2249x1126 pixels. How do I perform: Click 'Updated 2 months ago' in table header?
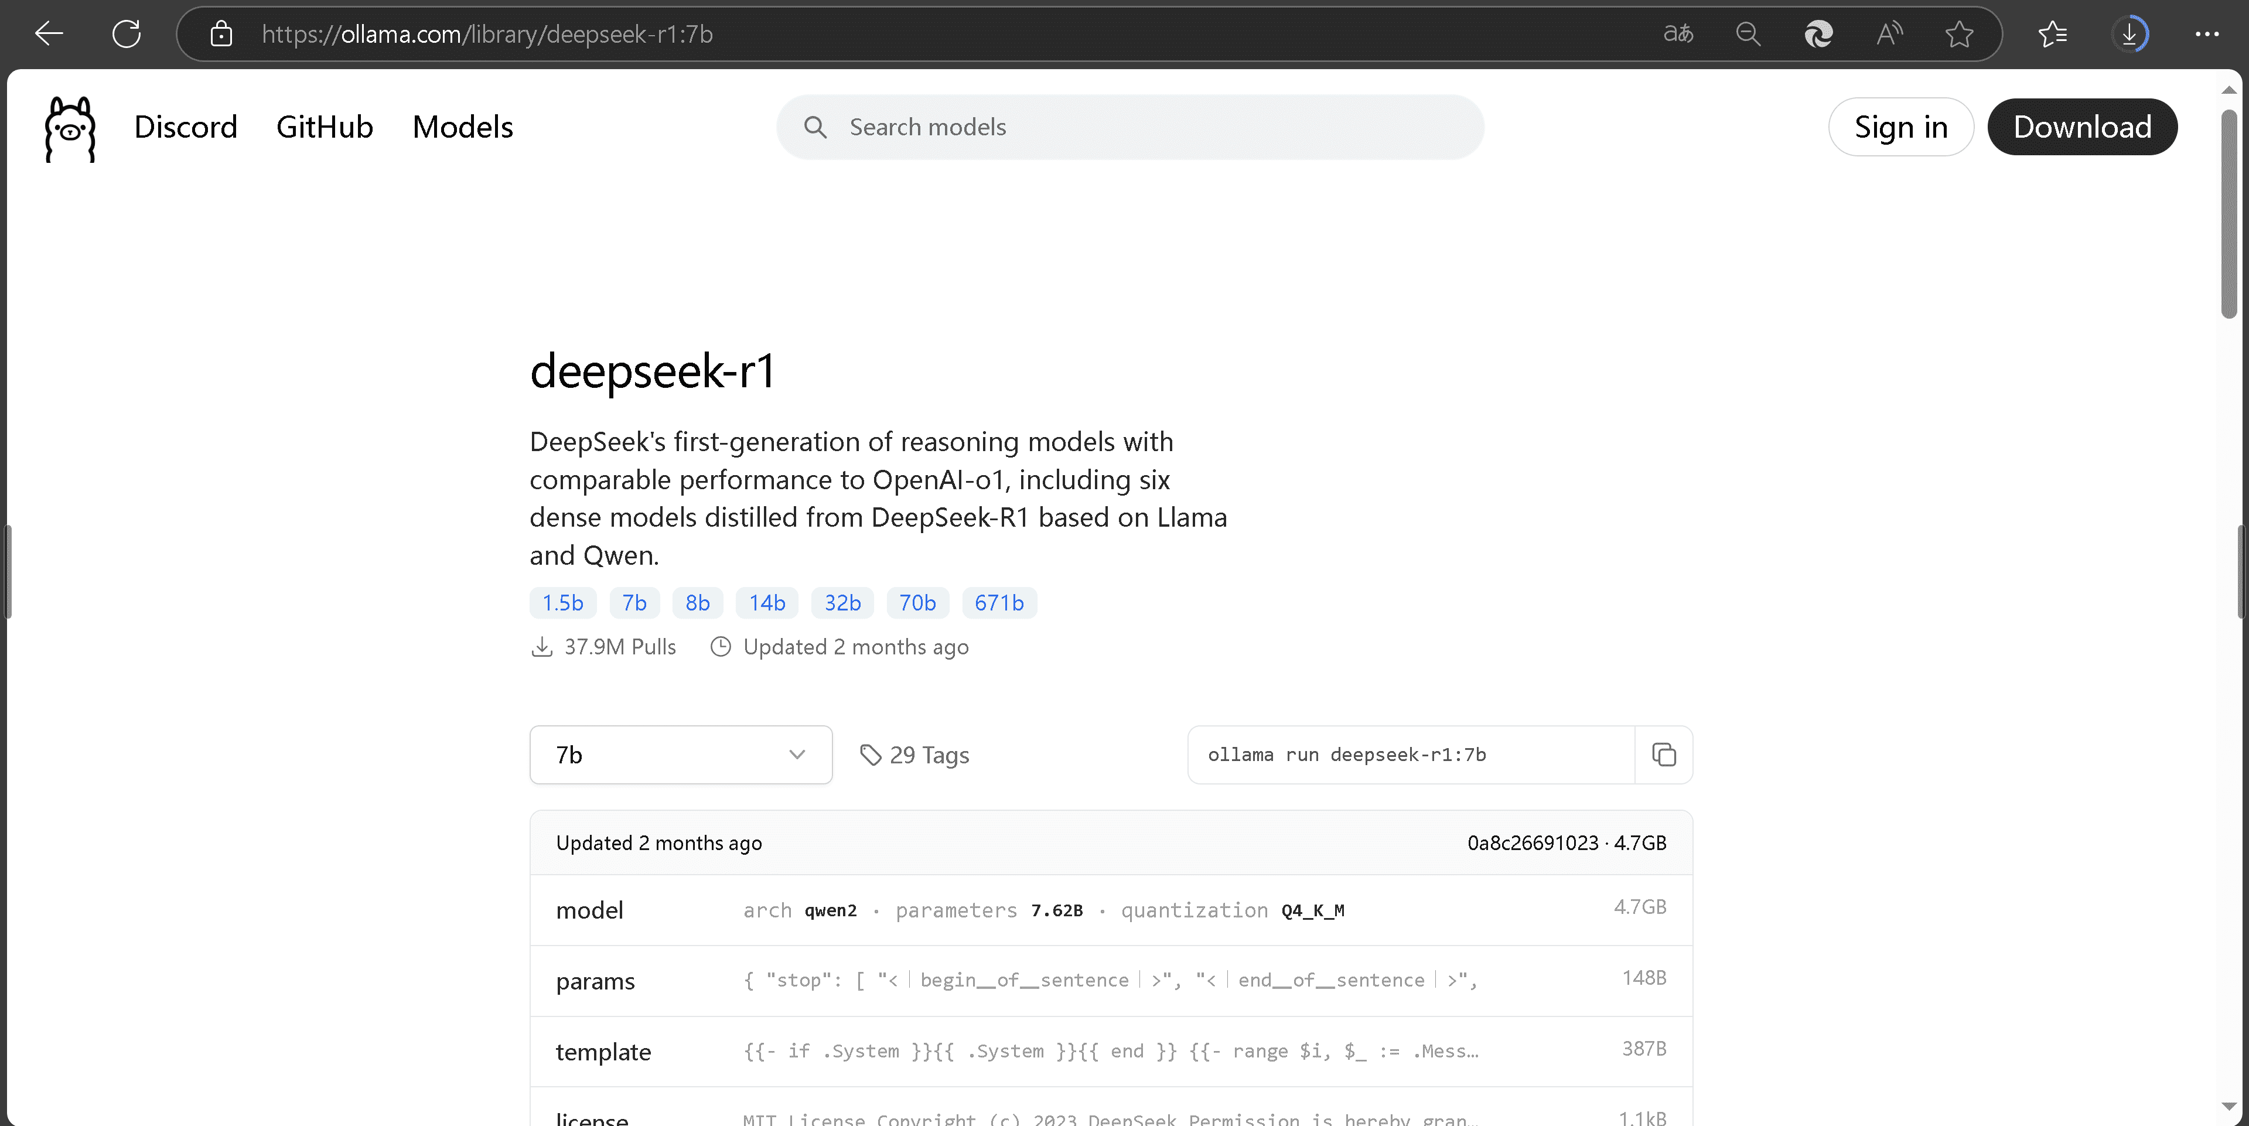(x=659, y=843)
